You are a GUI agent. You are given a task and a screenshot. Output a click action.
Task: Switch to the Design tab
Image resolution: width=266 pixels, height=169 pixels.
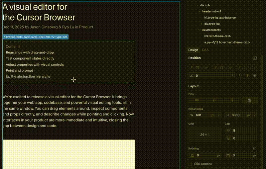tap(193, 50)
